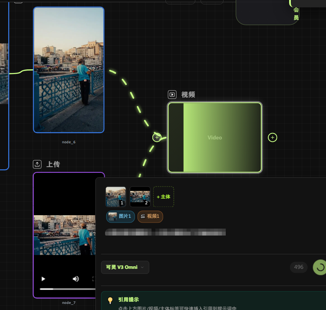
Task: Click the lightbulb icon beside 引用提示
Action: point(110,300)
